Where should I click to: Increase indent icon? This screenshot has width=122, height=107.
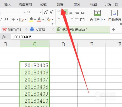tap(83, 12)
